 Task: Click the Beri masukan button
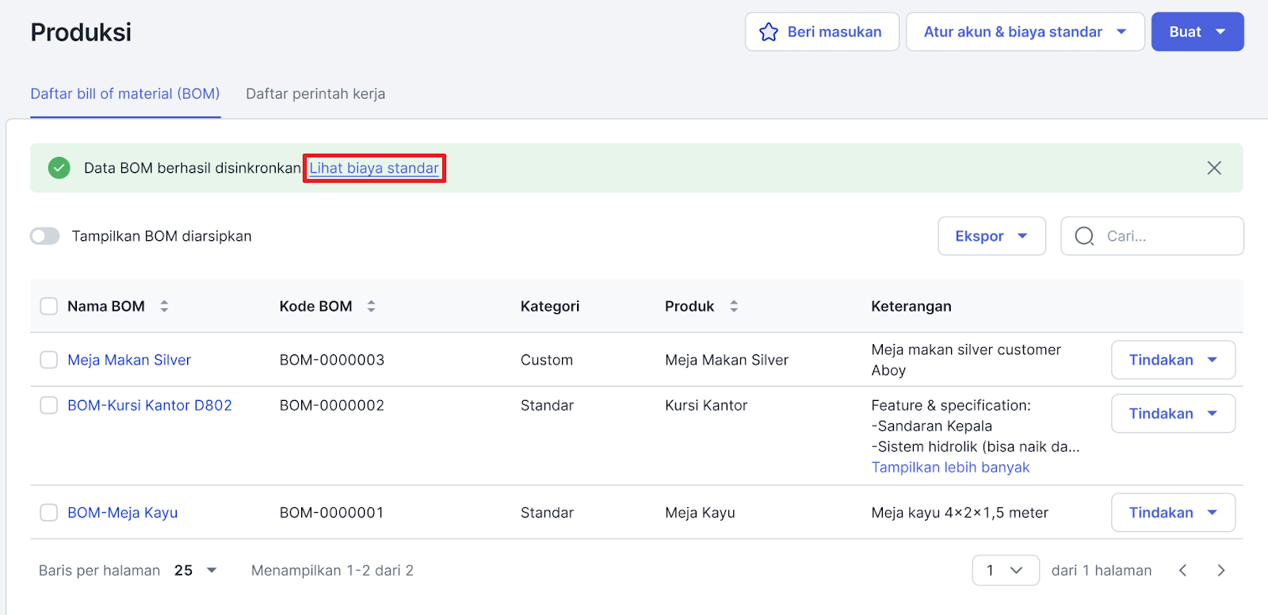pos(822,32)
